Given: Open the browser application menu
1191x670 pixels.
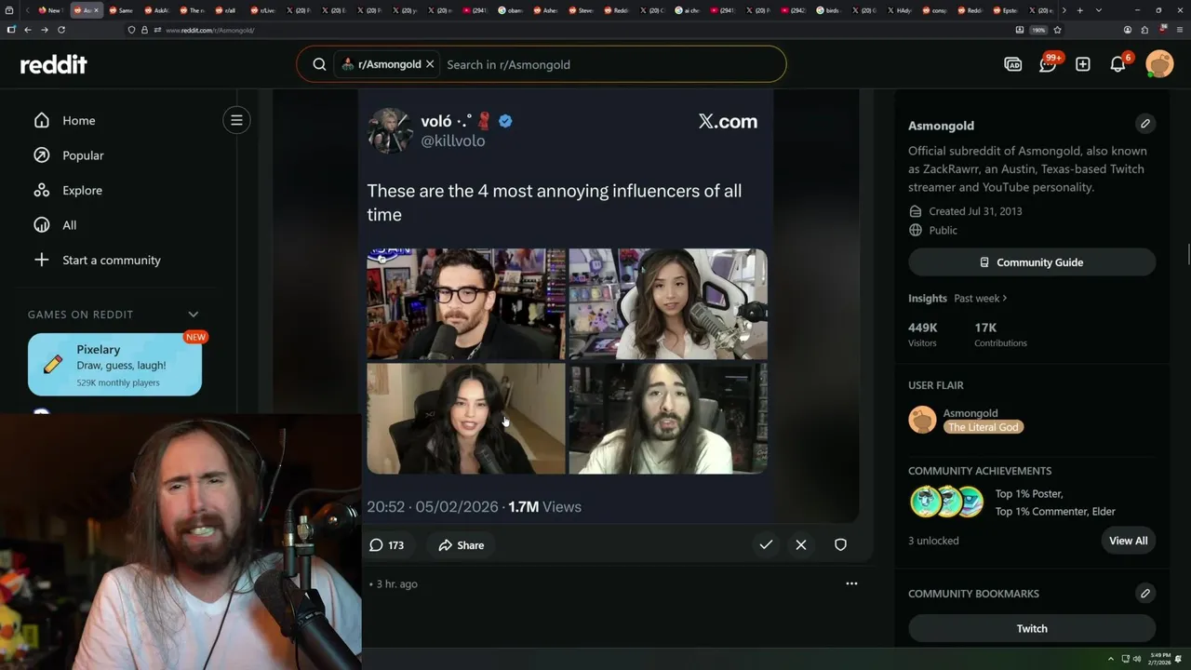Looking at the screenshot, I should [x=1179, y=30].
